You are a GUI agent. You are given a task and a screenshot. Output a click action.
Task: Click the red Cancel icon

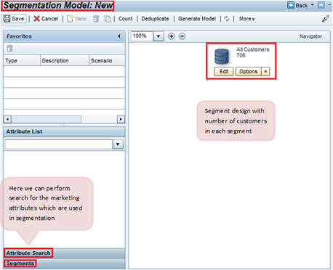(x=36, y=19)
